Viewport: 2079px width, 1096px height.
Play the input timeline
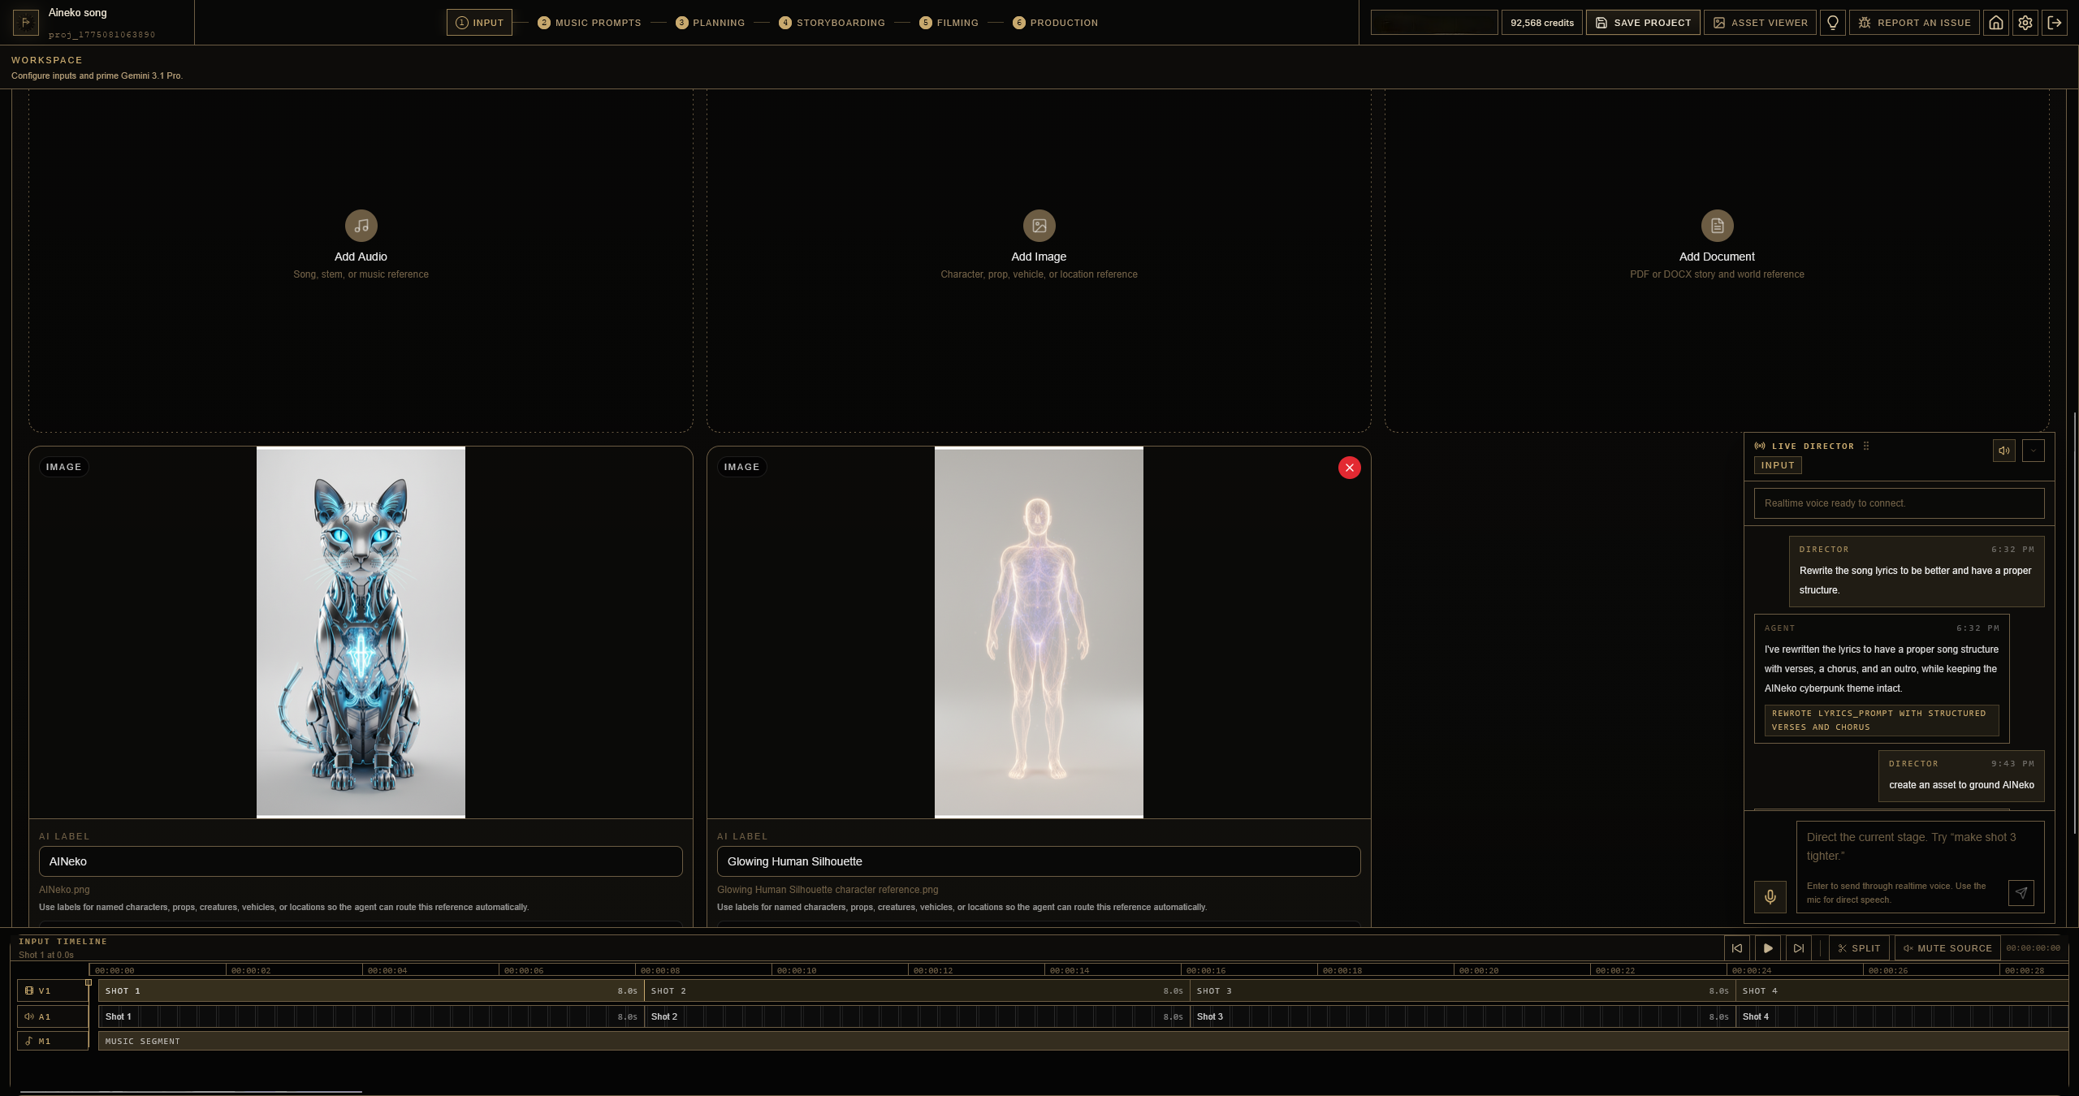1767,948
